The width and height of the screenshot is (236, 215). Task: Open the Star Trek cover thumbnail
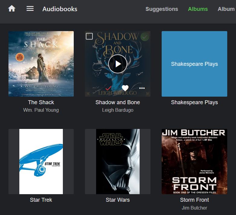41,162
